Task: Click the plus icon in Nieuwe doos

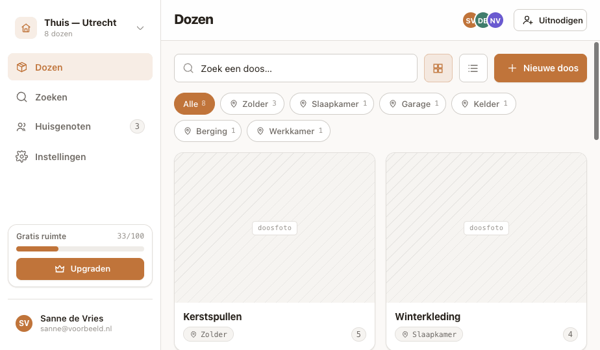Action: (x=512, y=68)
